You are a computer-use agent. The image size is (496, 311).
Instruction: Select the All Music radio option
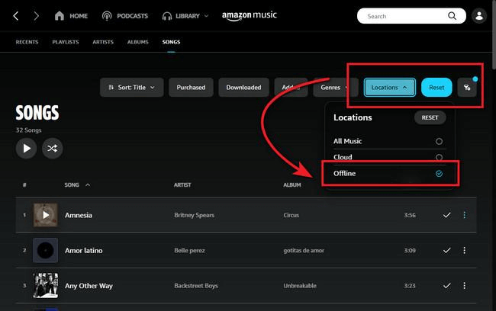pyautogui.click(x=438, y=141)
